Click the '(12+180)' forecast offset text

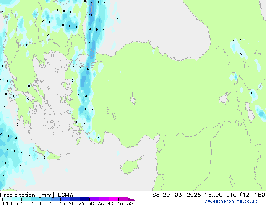(253, 195)
